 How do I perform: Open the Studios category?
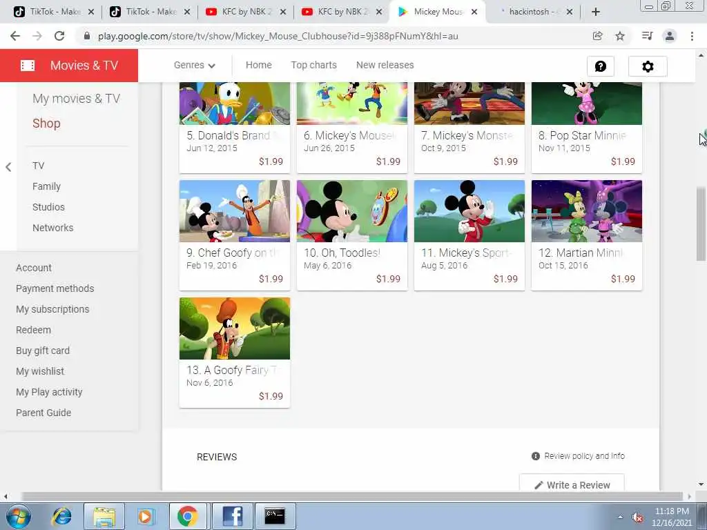pyautogui.click(x=49, y=207)
